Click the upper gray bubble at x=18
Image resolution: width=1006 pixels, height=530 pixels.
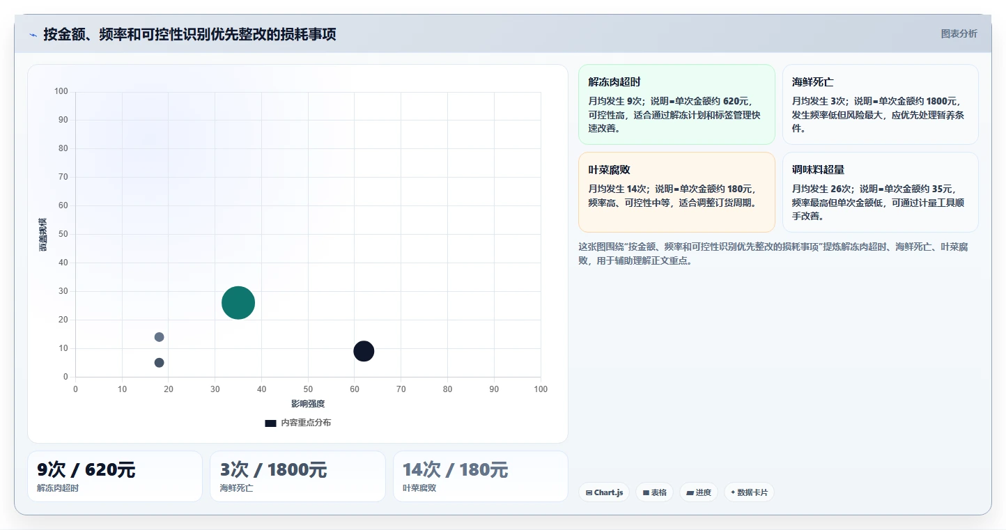tap(159, 337)
